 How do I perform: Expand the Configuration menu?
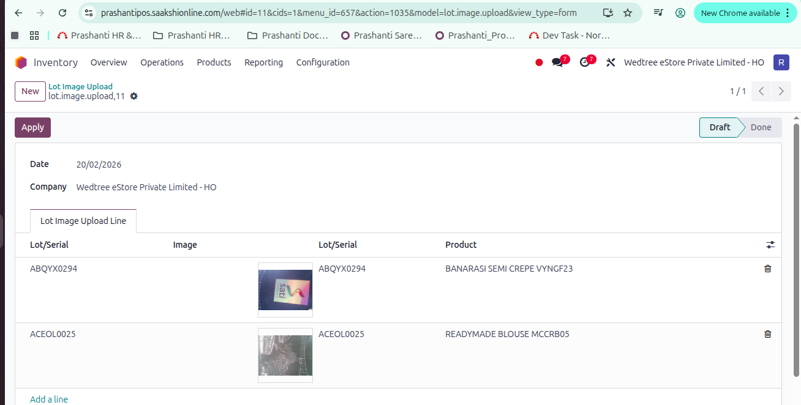click(323, 62)
